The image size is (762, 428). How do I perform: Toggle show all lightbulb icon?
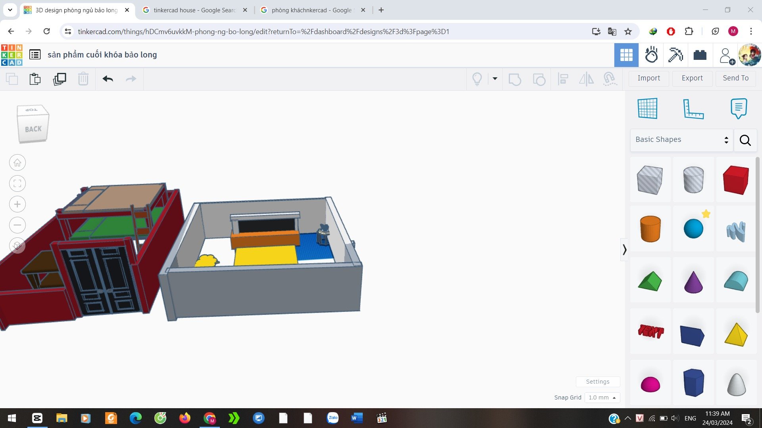(477, 79)
